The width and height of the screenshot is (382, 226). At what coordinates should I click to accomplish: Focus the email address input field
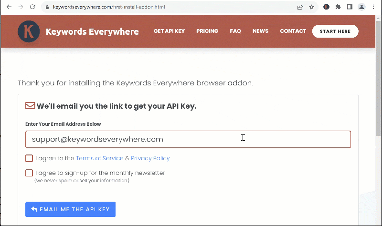pyautogui.click(x=188, y=139)
